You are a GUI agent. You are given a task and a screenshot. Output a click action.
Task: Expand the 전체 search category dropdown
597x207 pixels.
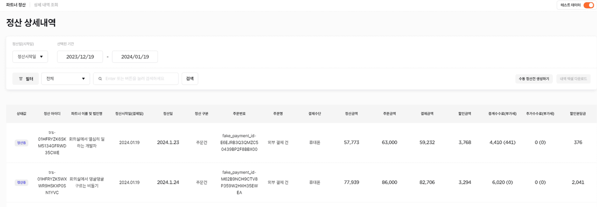pyautogui.click(x=65, y=79)
